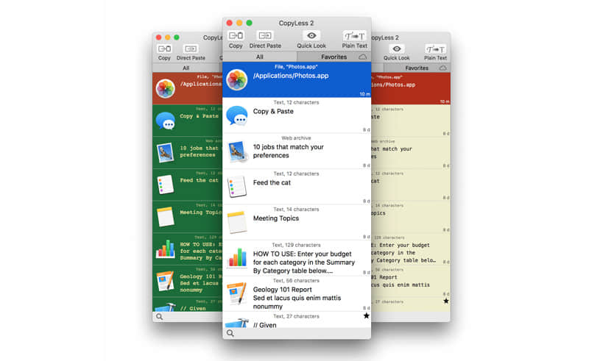
Task: Select 'Geology 101 Report' clipping in the front window
Action: tap(297, 293)
